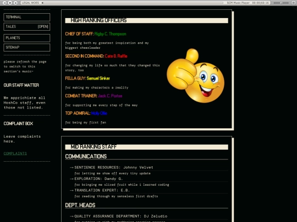
Task: Click the thumbs-up smiley emoji image
Action: (x=195, y=76)
